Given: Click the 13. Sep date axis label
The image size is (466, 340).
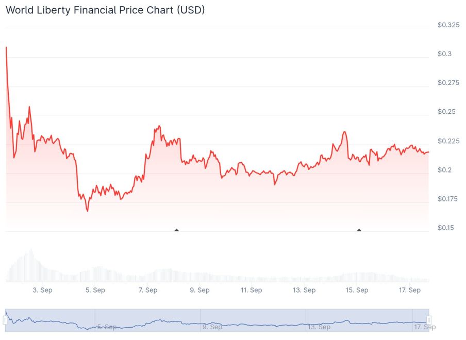Looking at the screenshot, I should coord(304,290).
